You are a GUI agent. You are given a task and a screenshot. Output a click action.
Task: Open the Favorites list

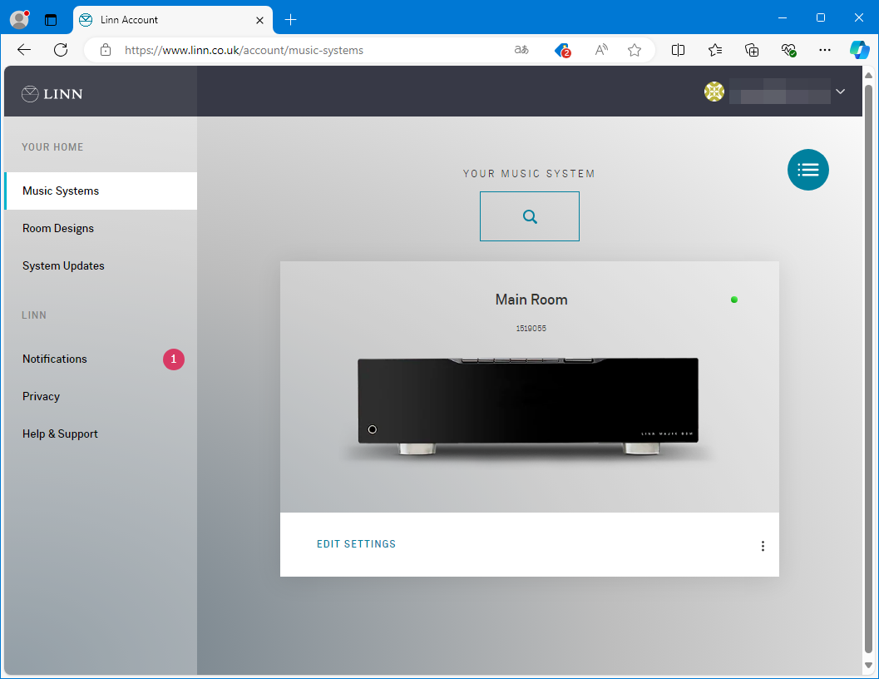click(714, 50)
